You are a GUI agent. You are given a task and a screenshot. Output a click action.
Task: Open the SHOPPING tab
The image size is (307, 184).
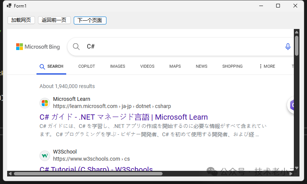(232, 66)
